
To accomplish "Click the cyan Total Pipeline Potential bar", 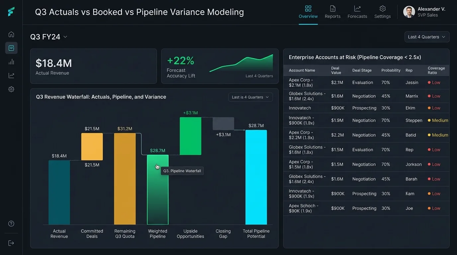I will [256, 177].
